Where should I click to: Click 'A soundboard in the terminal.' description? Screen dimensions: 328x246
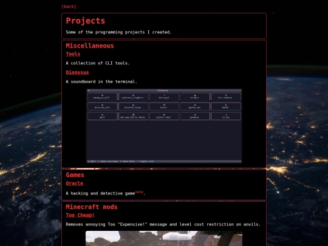[x=101, y=82]
